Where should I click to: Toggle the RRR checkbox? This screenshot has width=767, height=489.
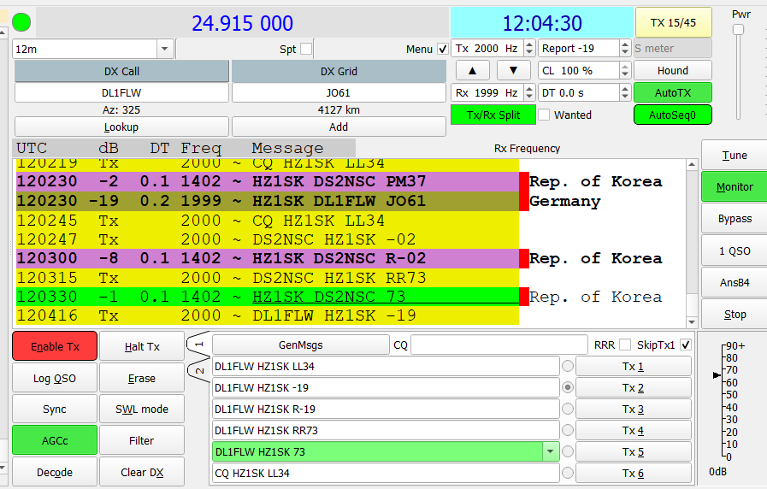click(625, 345)
